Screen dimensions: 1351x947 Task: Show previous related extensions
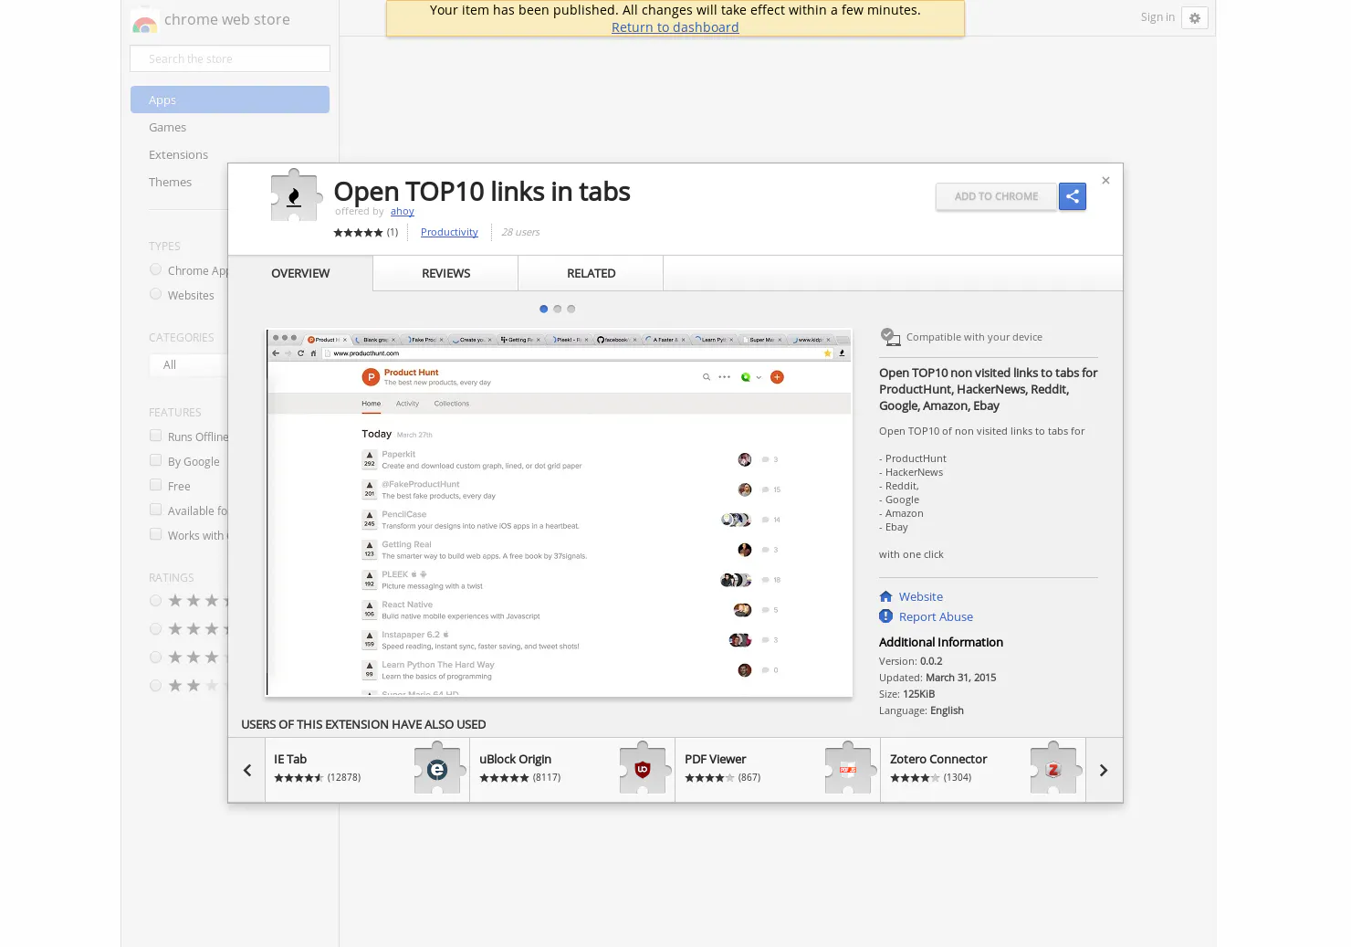pos(246,770)
